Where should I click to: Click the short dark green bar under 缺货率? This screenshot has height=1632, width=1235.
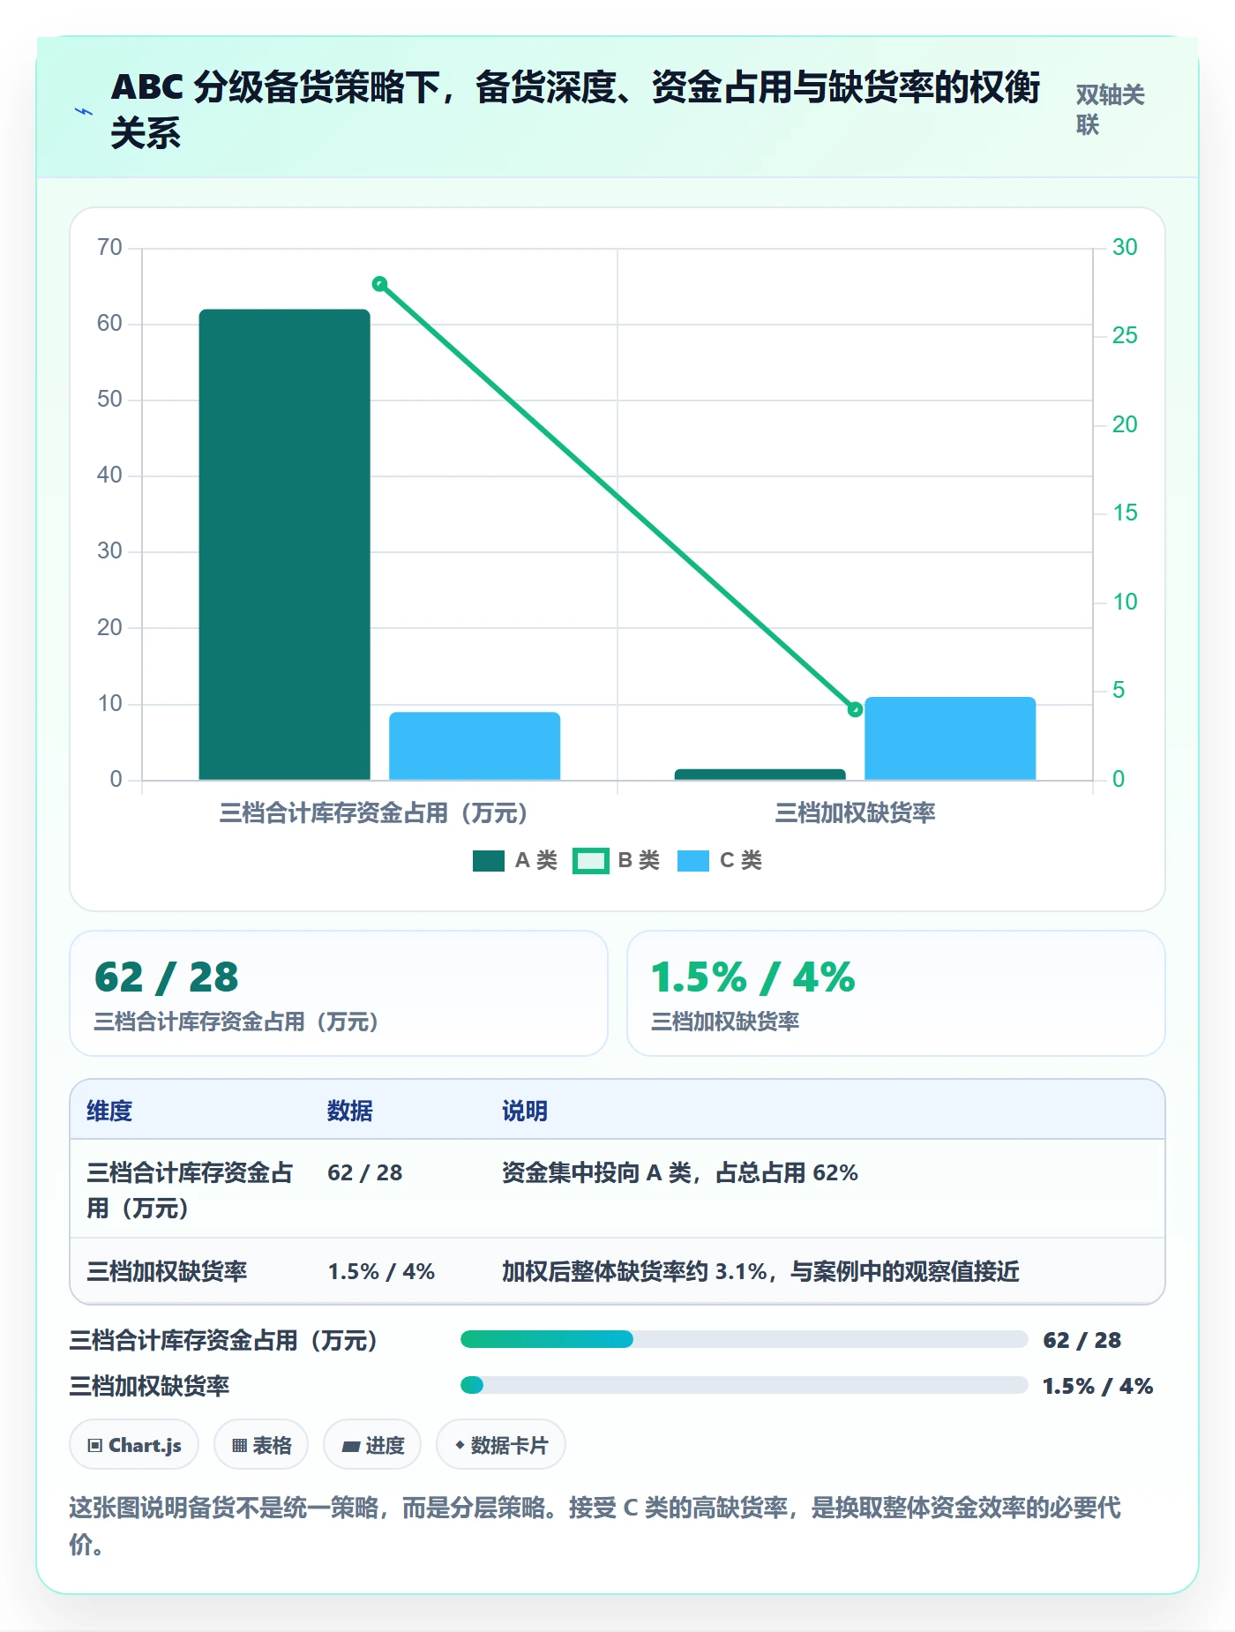pos(760,775)
